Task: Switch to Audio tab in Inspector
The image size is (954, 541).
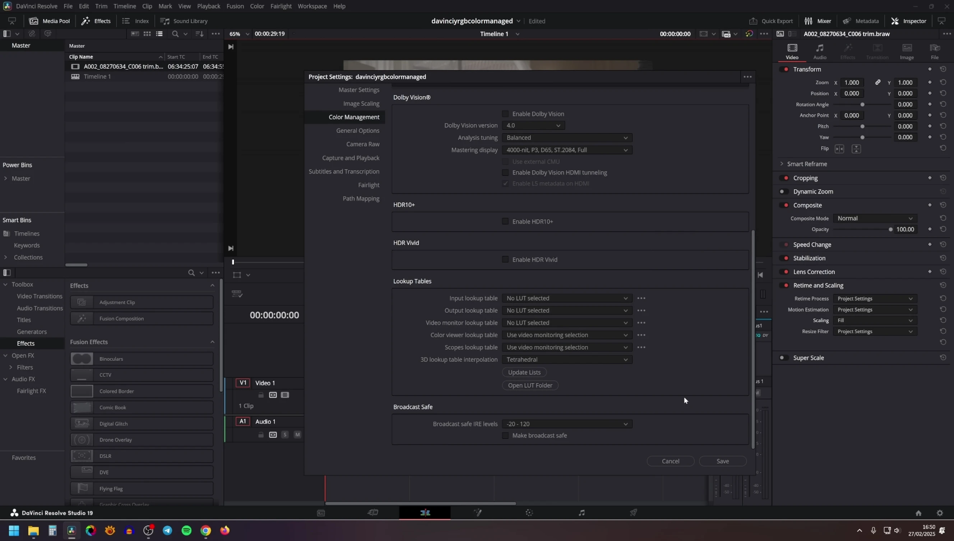Action: (820, 52)
